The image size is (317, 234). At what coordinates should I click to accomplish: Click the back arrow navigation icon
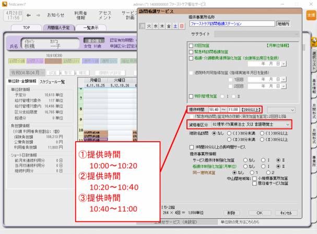point(28,15)
